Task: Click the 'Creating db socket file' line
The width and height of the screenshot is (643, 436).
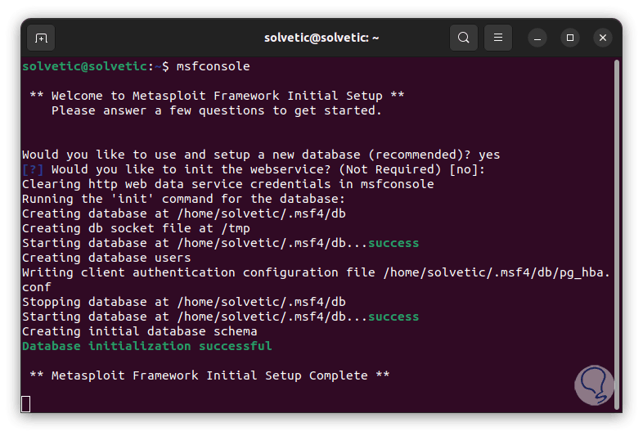Action: (x=136, y=228)
